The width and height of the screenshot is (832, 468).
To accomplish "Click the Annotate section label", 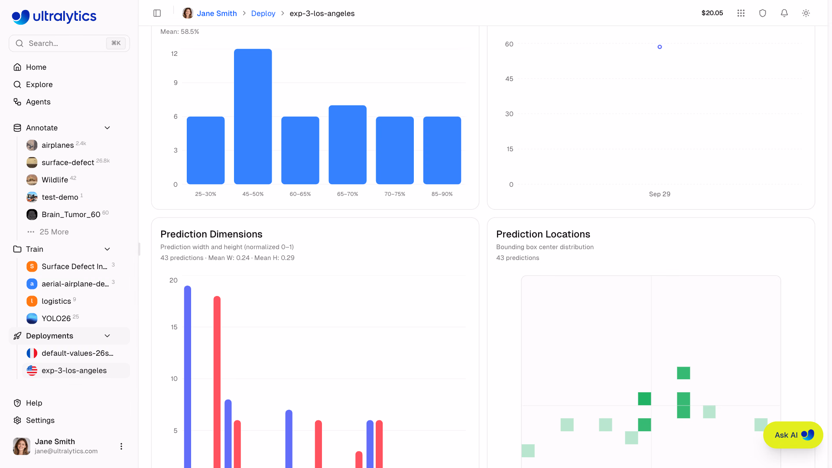I will pyautogui.click(x=42, y=128).
